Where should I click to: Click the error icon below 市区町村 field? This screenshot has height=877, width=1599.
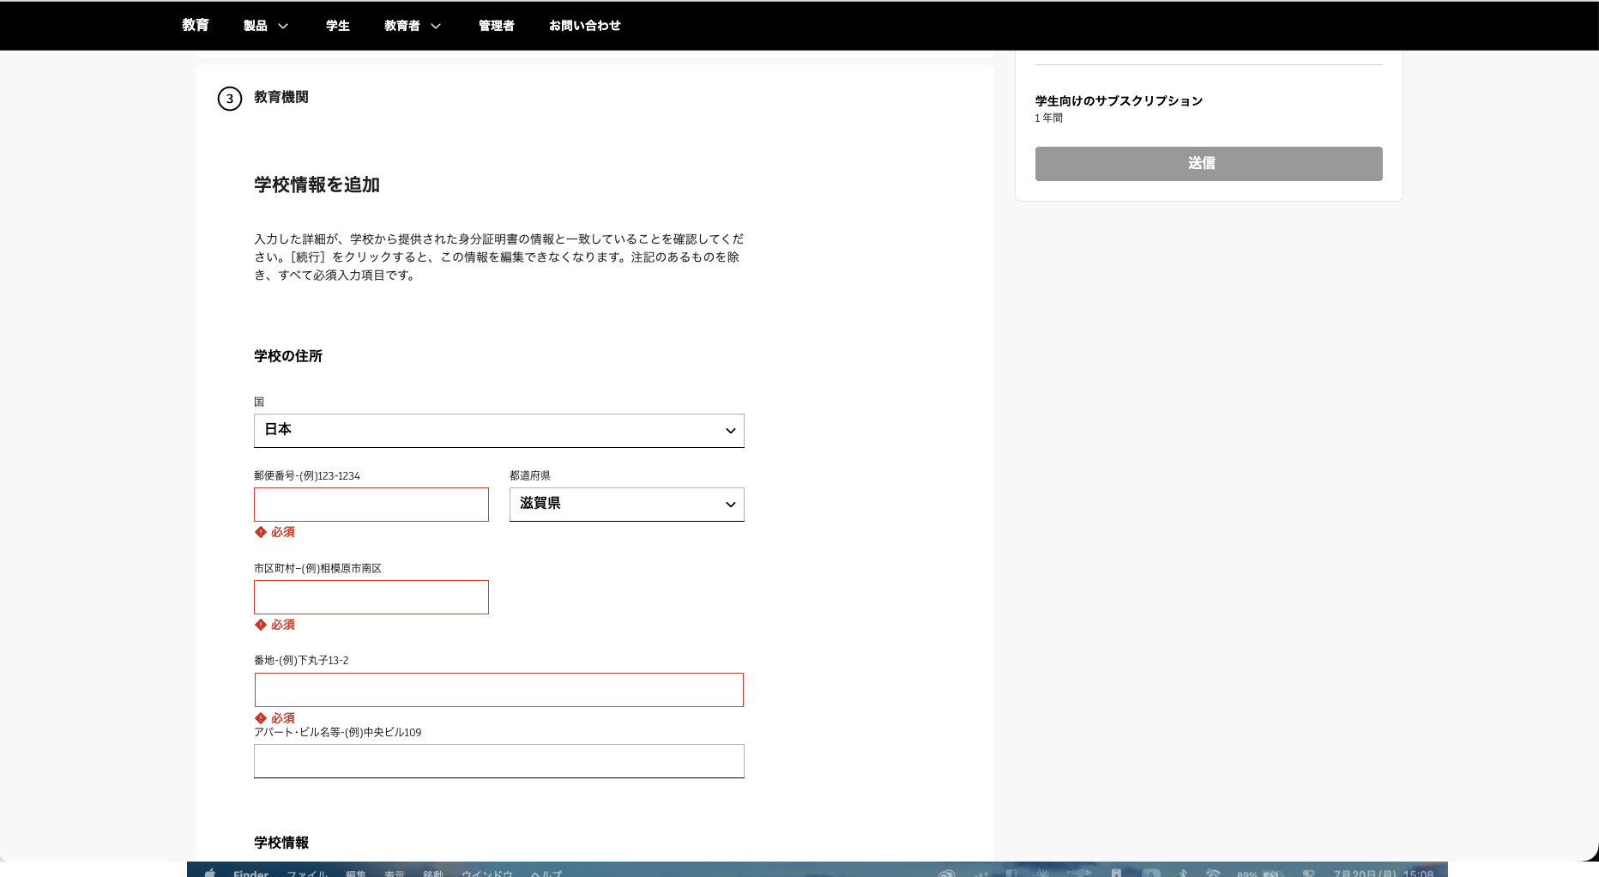(x=261, y=625)
